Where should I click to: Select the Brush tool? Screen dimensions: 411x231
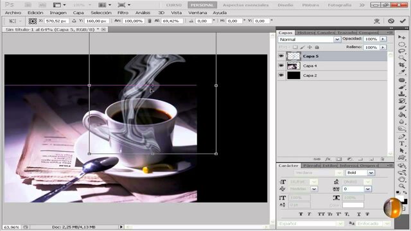pos(401,87)
